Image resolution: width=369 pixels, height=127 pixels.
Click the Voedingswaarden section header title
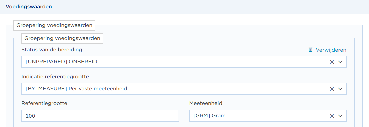29,7
